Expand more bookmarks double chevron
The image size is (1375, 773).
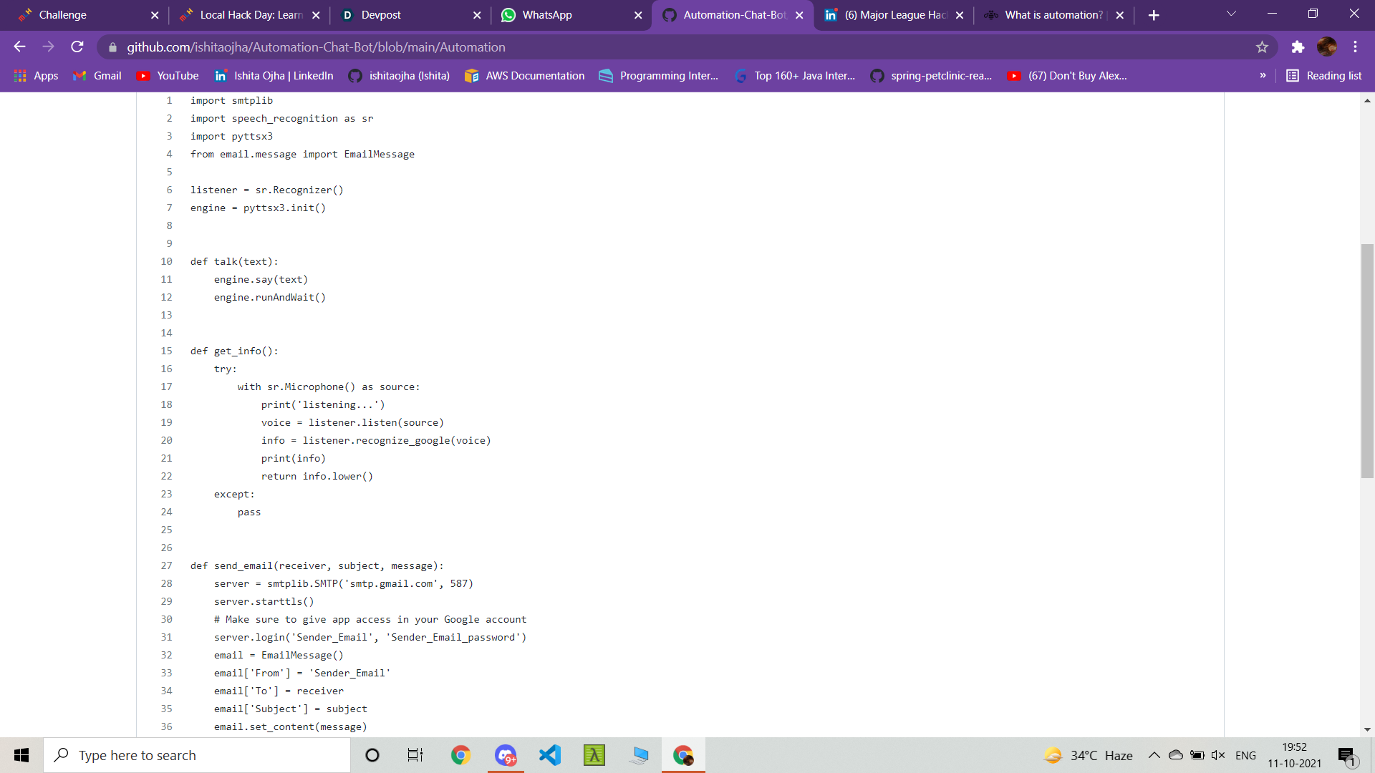[1263, 76]
